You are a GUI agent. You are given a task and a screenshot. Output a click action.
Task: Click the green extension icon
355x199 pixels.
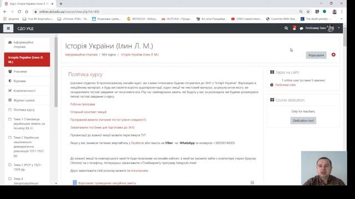click(324, 12)
